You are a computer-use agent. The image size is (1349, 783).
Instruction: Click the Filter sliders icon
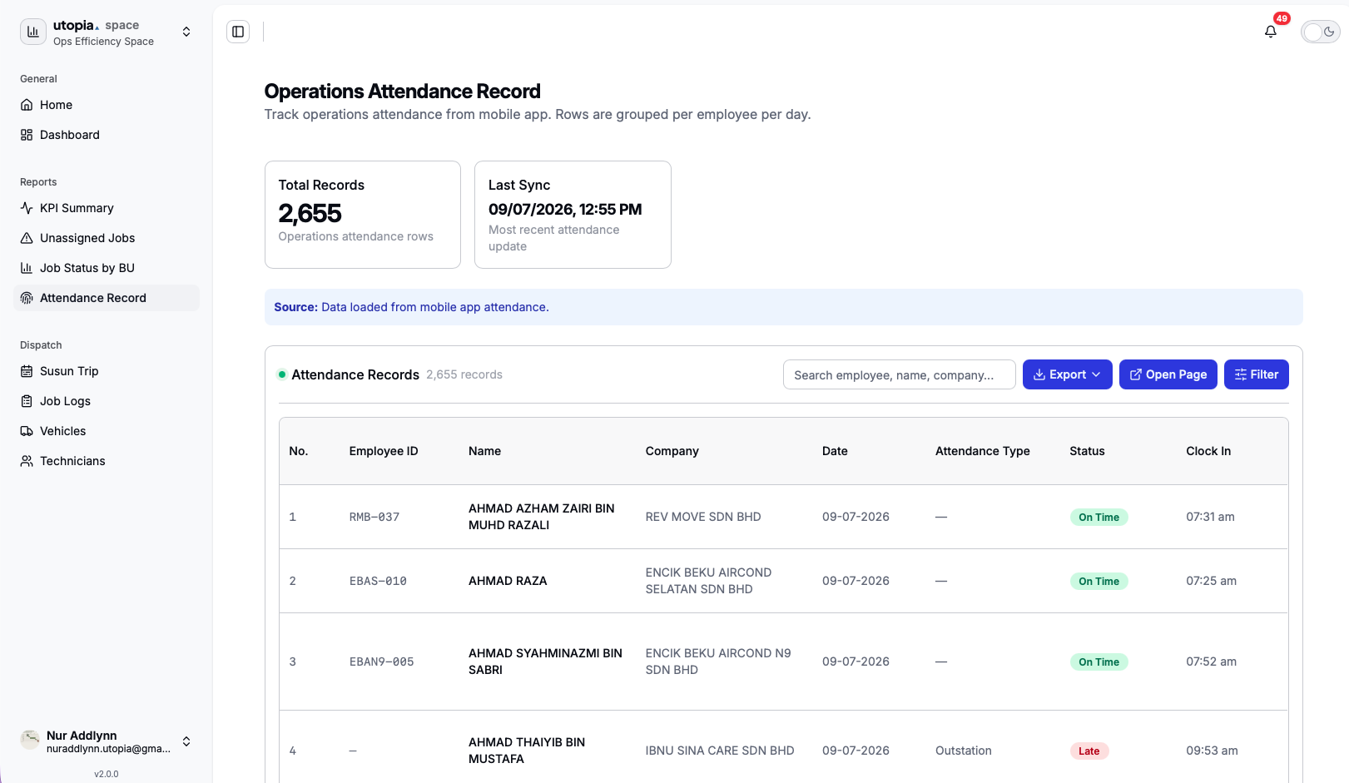click(1241, 374)
